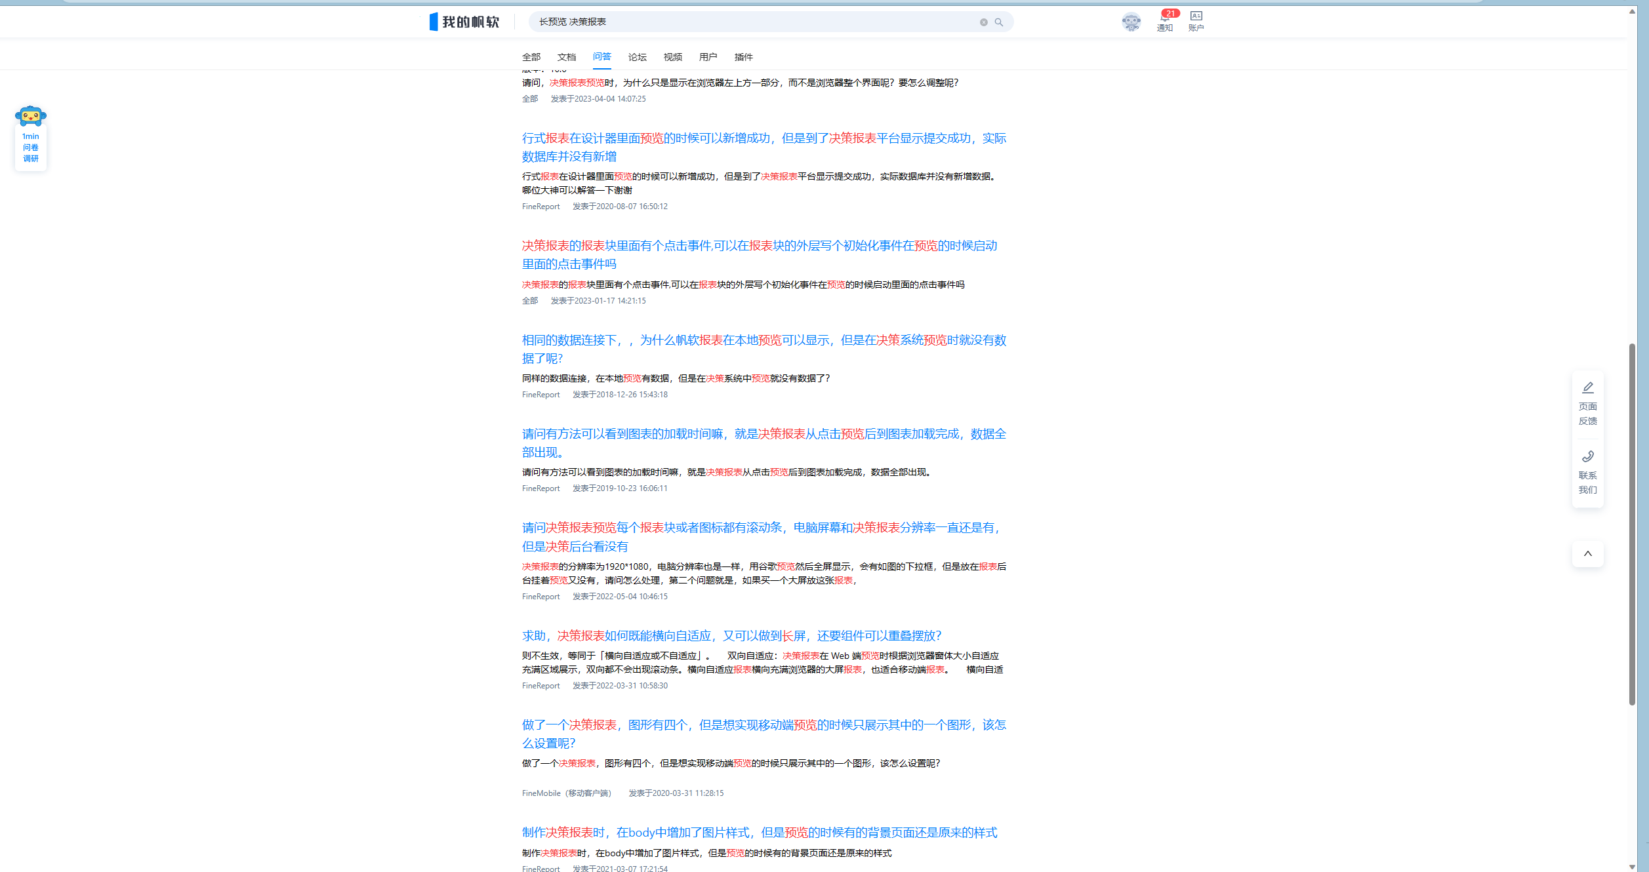Click date text 发表于2019-10-23 16:06:11
1649x872 pixels.
[x=620, y=488]
